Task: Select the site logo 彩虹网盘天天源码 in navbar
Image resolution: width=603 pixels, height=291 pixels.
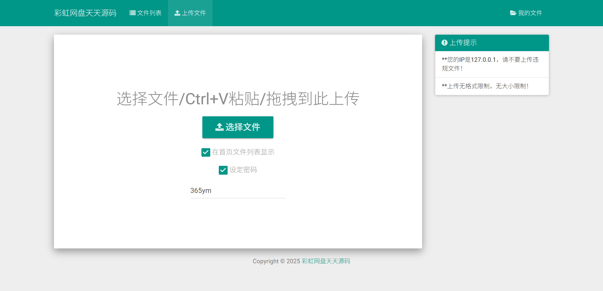Action: (85, 13)
